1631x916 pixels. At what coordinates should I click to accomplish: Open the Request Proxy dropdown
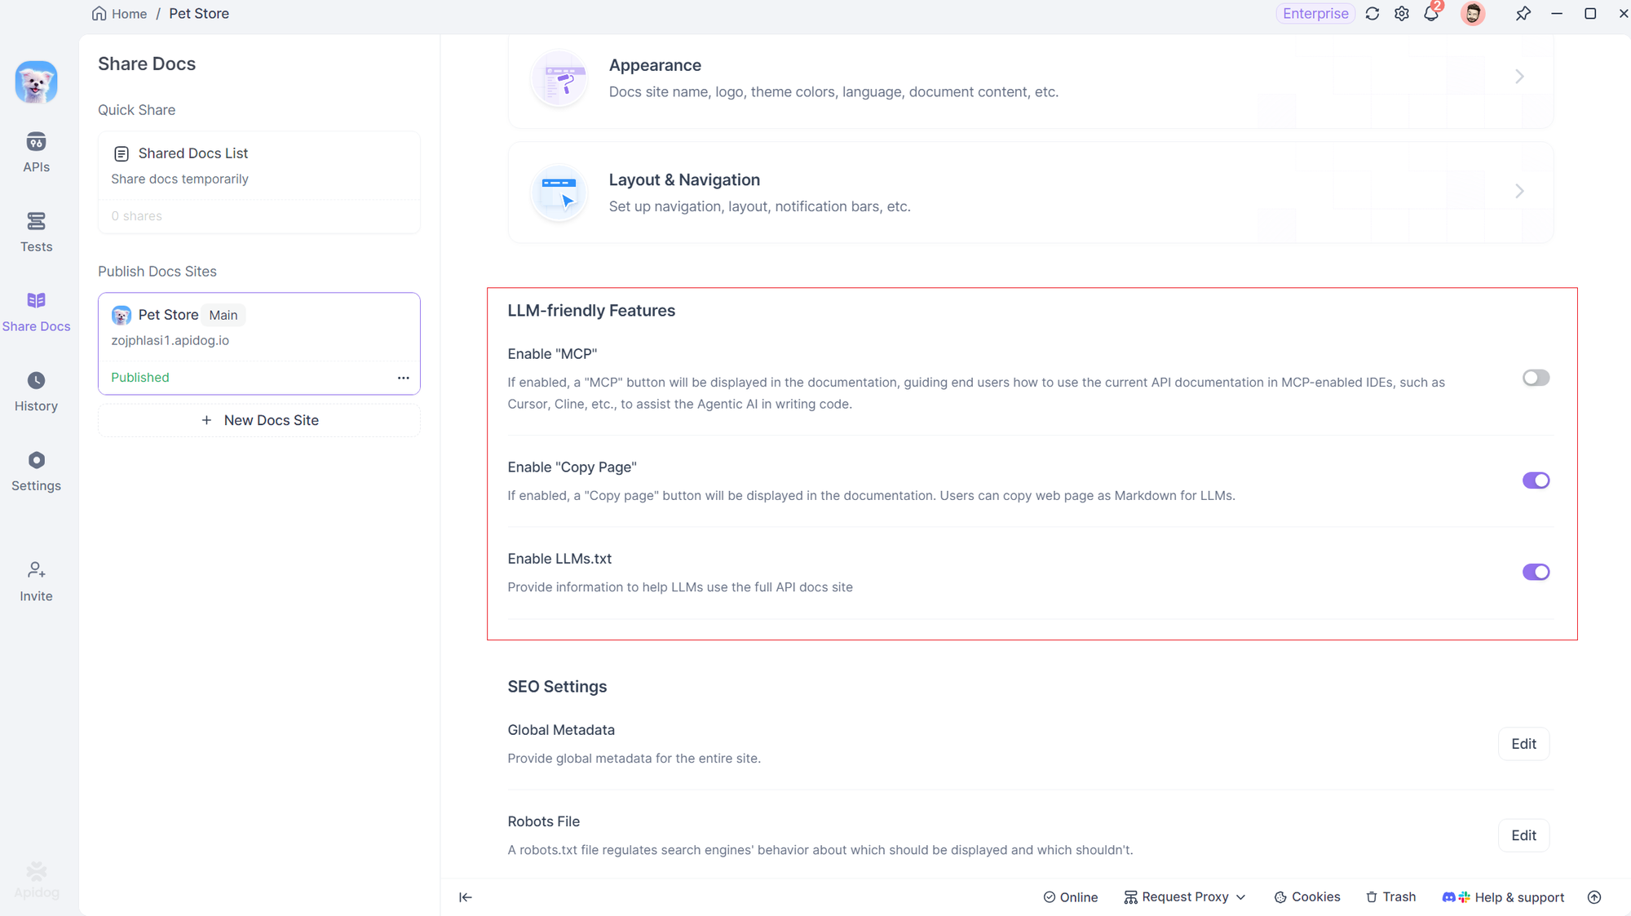[x=1185, y=897]
